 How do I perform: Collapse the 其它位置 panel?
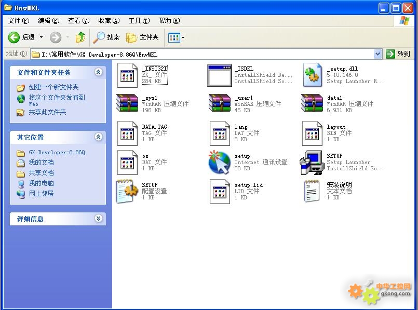click(98, 137)
